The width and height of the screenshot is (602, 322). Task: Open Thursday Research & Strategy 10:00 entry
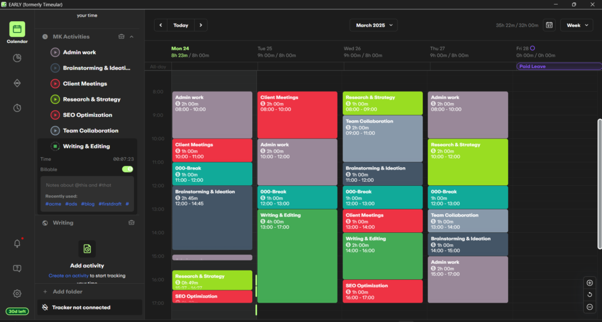468,162
